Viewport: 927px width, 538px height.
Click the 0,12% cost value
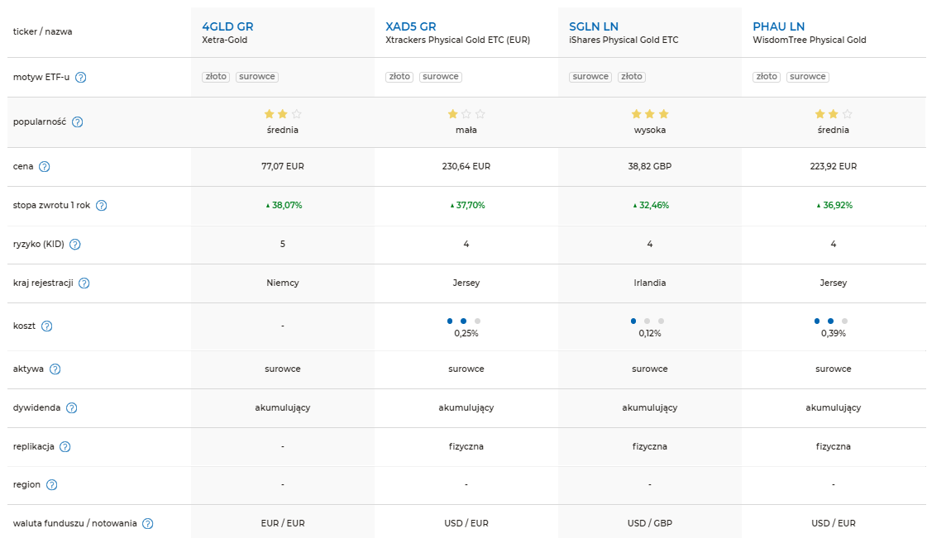(x=650, y=334)
